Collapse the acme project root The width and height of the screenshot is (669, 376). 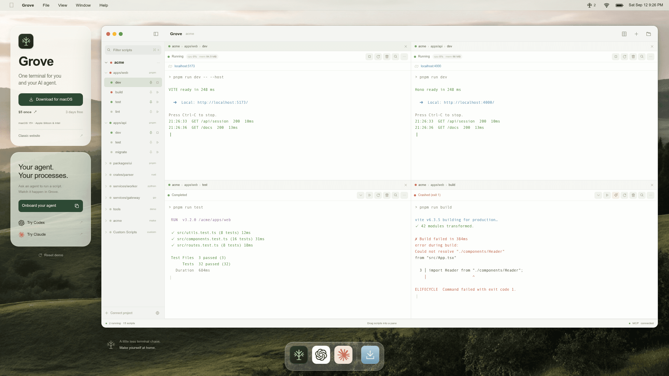pyautogui.click(x=106, y=63)
